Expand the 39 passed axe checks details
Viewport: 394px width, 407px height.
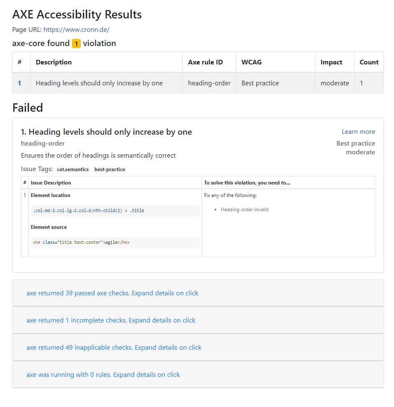click(112, 293)
